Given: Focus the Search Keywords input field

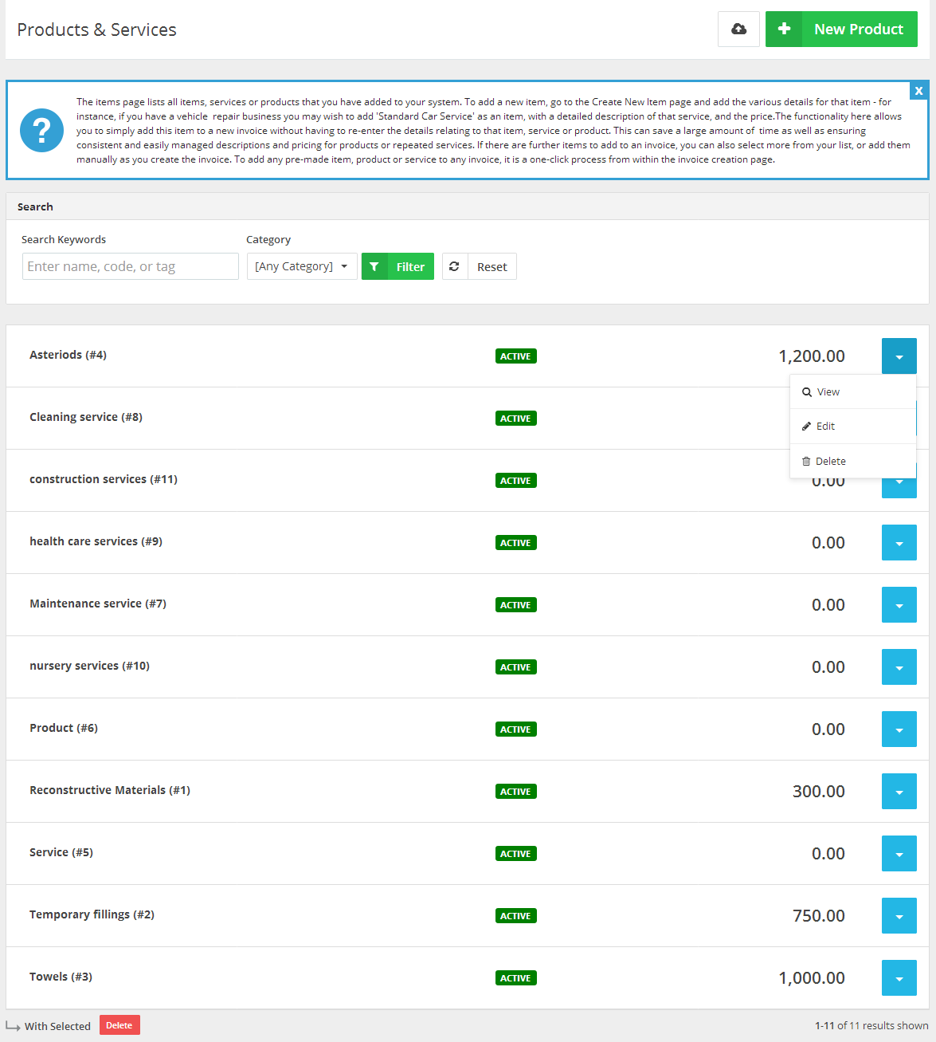Looking at the screenshot, I should pyautogui.click(x=131, y=266).
